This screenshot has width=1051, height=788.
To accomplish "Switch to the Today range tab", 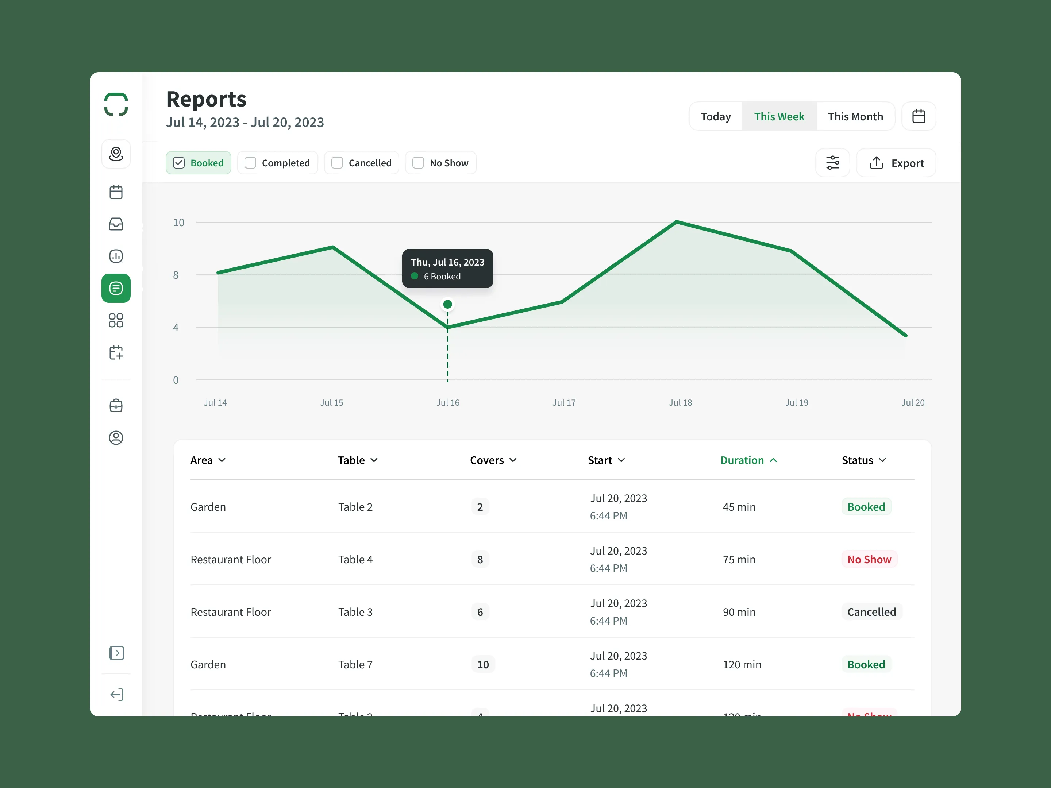I will click(x=716, y=116).
